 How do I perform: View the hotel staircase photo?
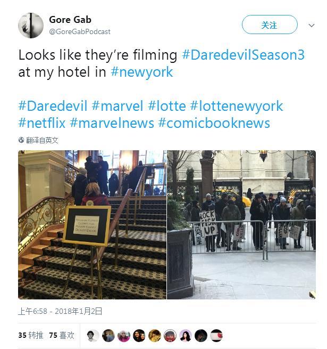coord(92,224)
